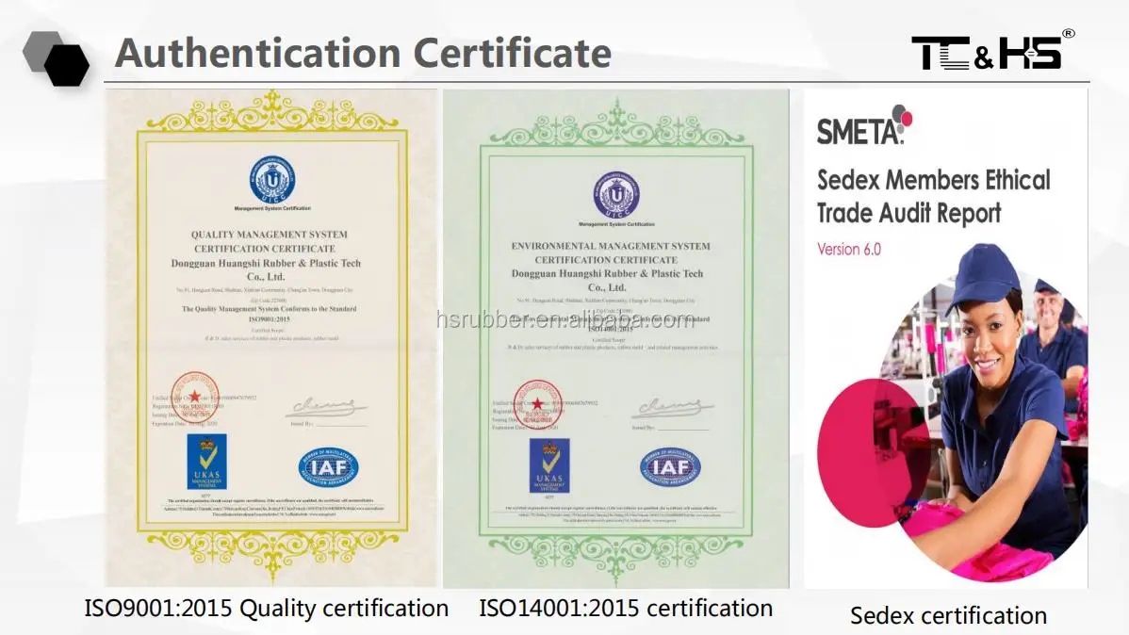Viewport: 1129px width, 635px height.
Task: Click company name on the environmental certificate
Action: click(x=607, y=280)
